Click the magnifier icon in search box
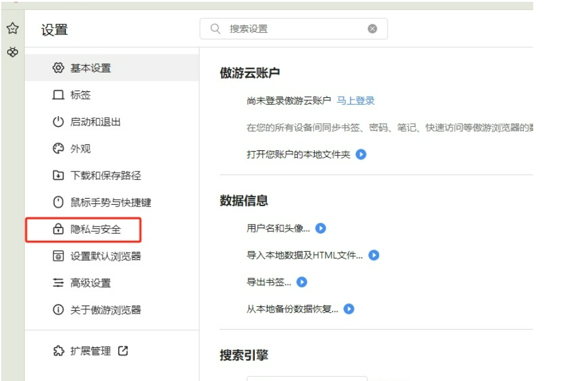The height and width of the screenshot is (381, 567). click(x=216, y=28)
